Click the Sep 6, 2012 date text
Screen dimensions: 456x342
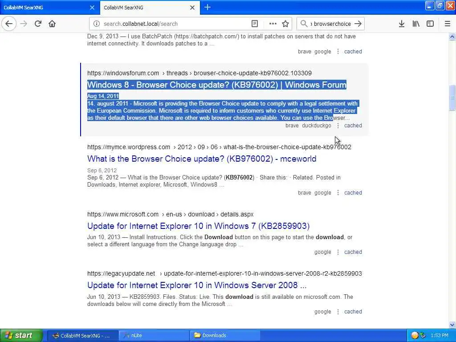point(102,171)
